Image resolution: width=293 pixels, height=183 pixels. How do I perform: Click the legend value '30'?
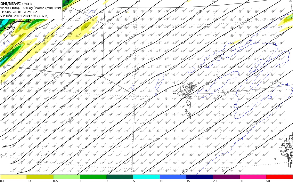pyautogui.click(x=241, y=181)
